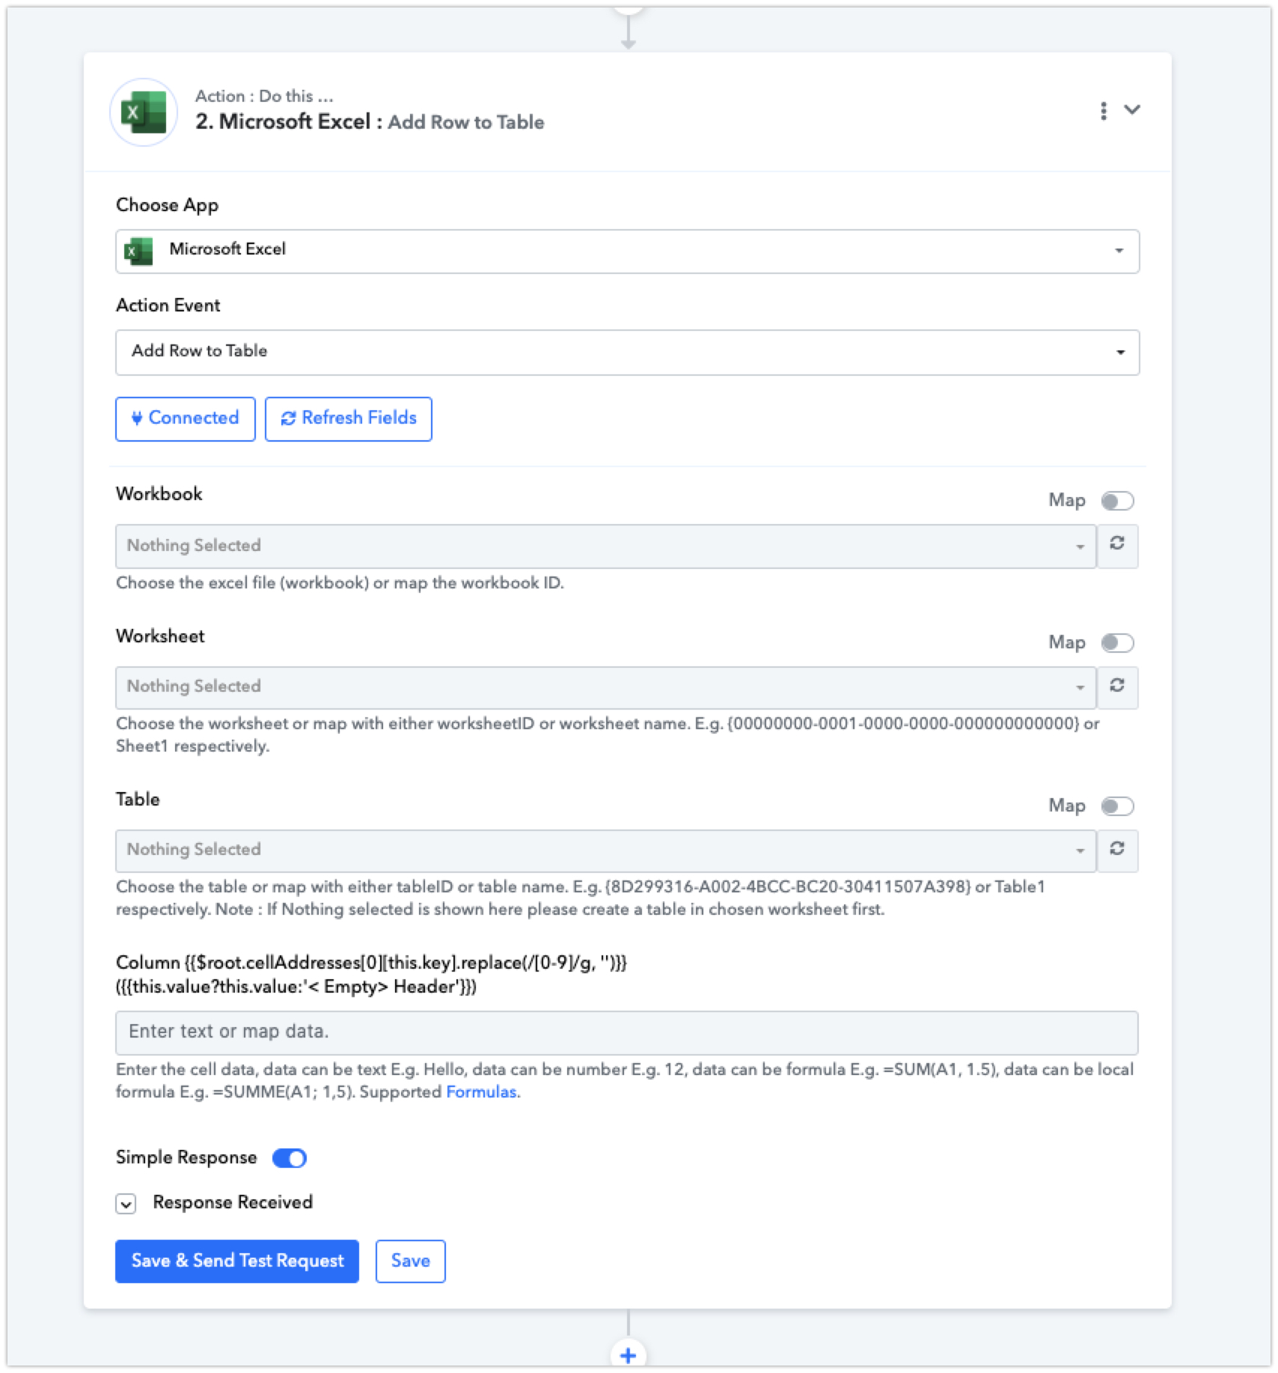Open the three-dot options menu for the step

[1103, 111]
